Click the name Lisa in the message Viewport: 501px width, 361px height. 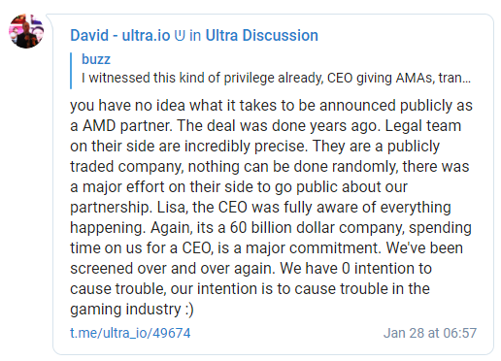point(172,208)
